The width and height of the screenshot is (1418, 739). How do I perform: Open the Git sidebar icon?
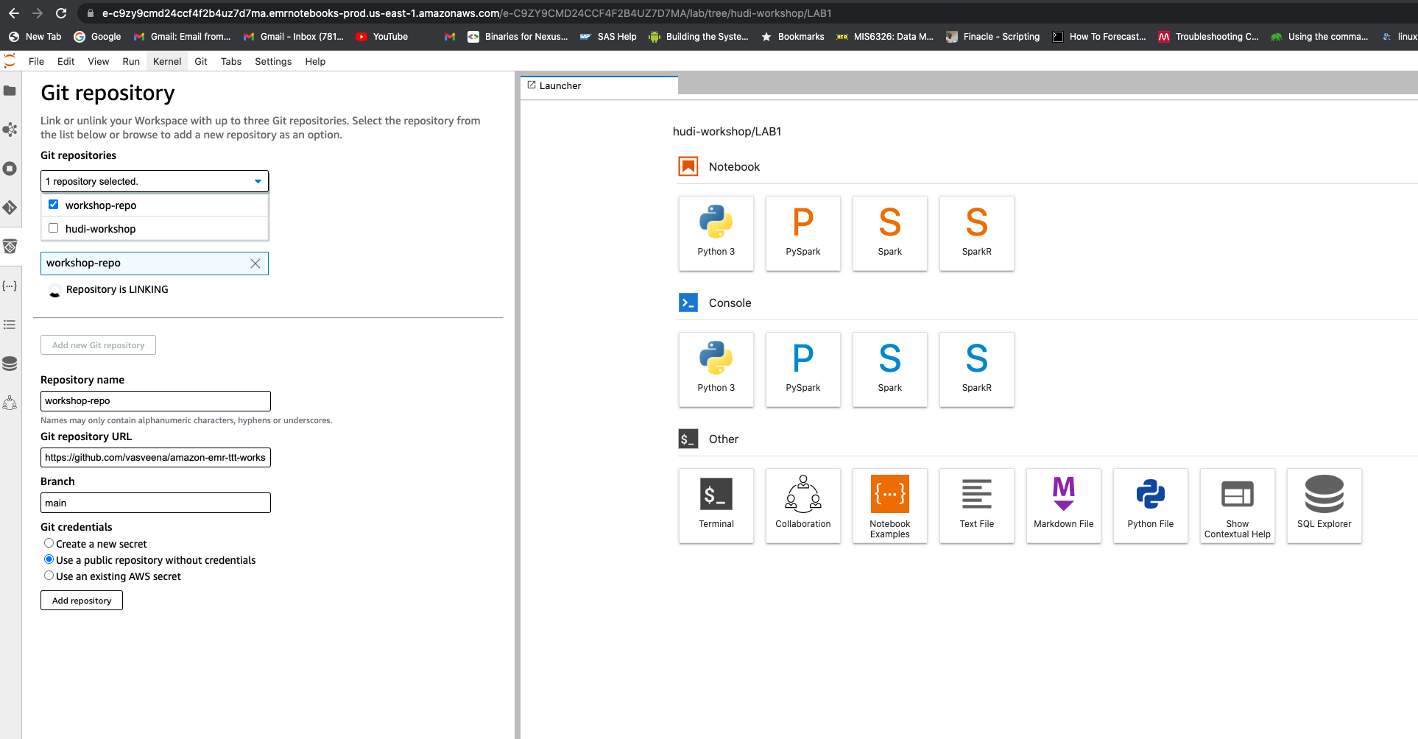tap(10, 208)
